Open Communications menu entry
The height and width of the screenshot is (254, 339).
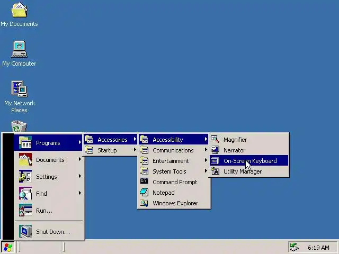coord(174,150)
